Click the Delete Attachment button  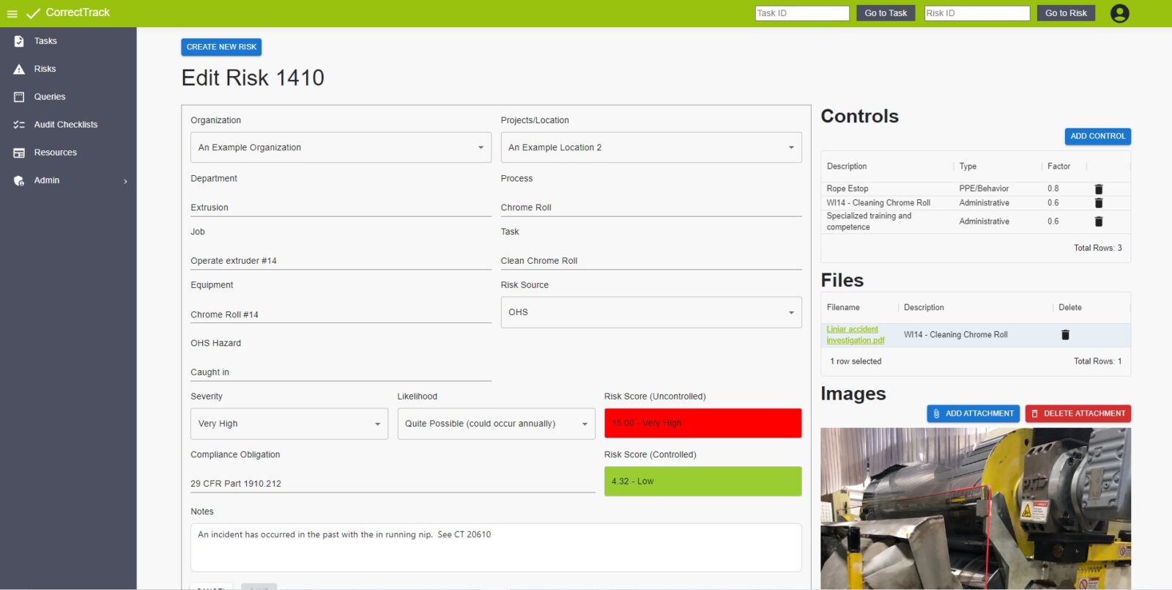click(1078, 413)
